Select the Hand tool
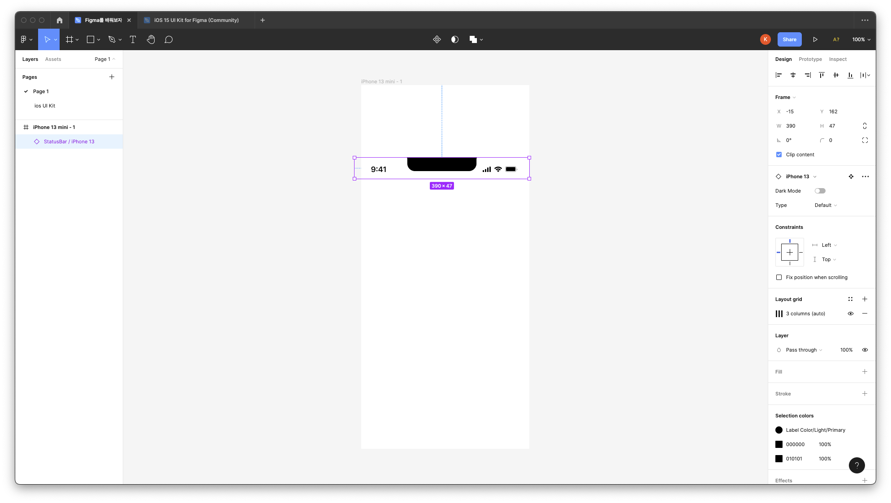The image size is (891, 503). click(151, 39)
